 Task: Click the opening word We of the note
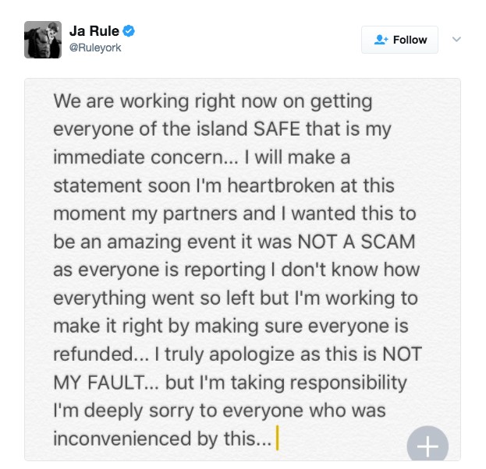67,101
